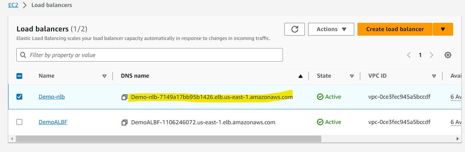Open the Actions dropdown
The image size is (465, 152).
331,29
